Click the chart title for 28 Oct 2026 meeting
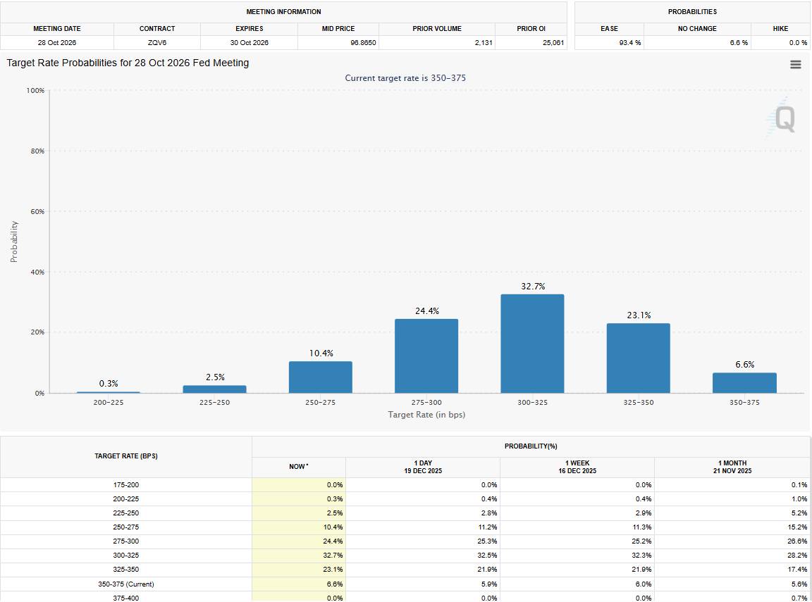This screenshot has height=602, width=812. [128, 63]
